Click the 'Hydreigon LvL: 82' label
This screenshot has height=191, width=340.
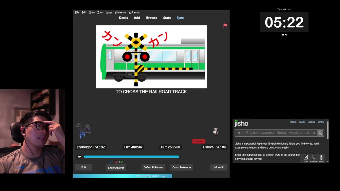click(91, 147)
